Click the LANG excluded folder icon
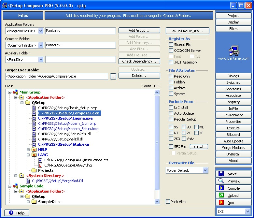Image resolution: width=254 pixels, height=218 pixels. 34,155
